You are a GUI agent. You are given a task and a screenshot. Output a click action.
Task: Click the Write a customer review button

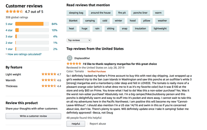tap(33, 116)
